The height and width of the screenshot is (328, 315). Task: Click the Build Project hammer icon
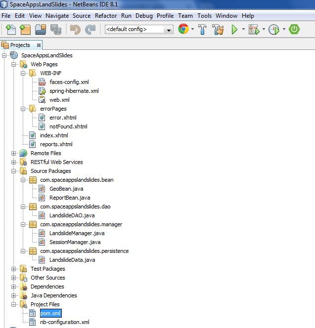(202, 30)
